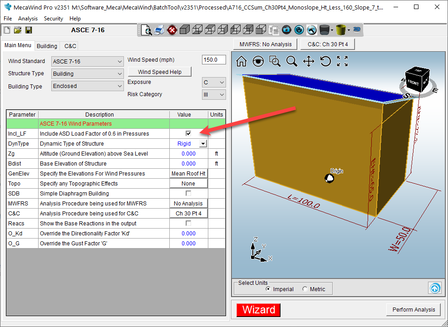Click the O_Kd directionality factor value
The height and width of the screenshot is (327, 448).
point(188,233)
